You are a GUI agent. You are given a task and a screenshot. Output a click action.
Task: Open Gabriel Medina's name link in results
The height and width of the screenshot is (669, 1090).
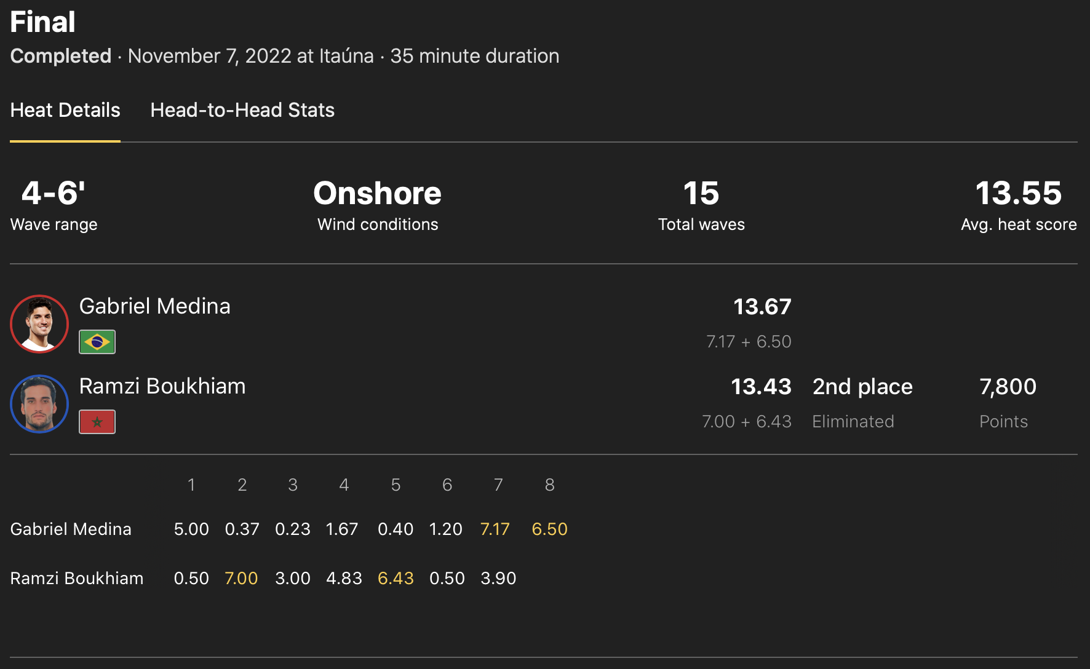[155, 306]
